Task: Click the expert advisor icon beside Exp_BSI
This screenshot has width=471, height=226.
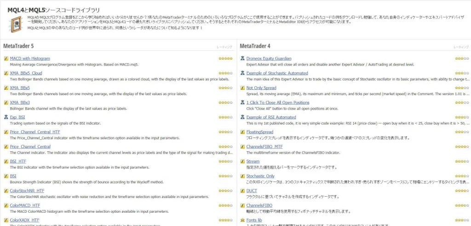Action: [6, 117]
